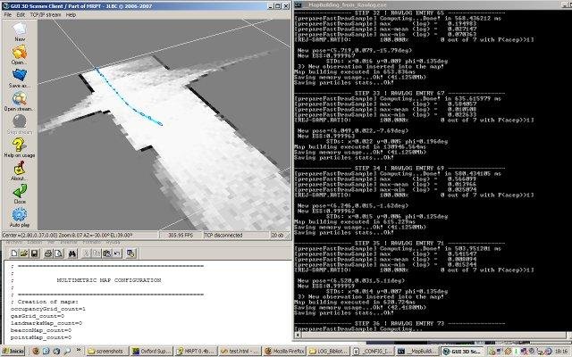Image resolution: width=572 pixels, height=357 pixels.
Task: Click the open folder icon in editor toolbar
Action: pos(24,253)
